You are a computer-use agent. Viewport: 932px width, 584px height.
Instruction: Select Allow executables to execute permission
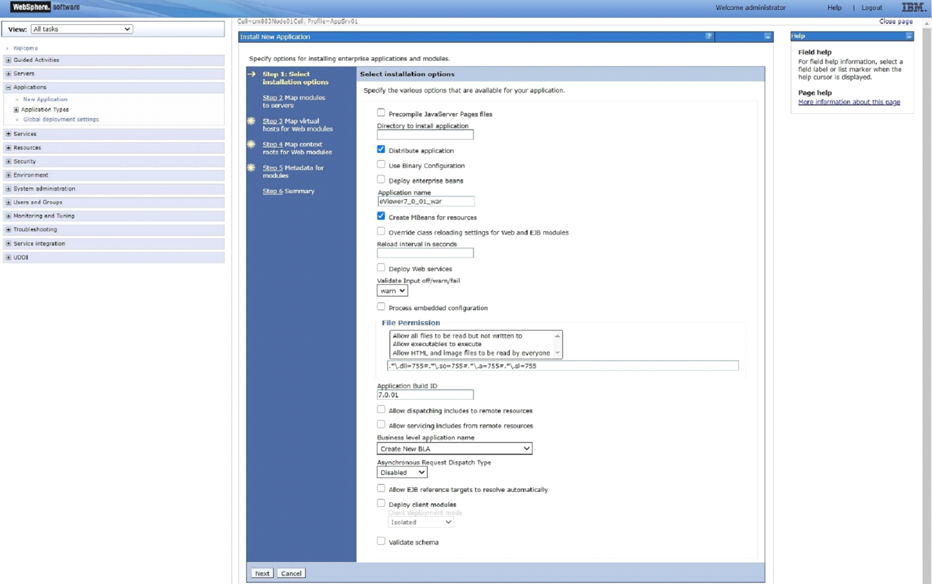pyautogui.click(x=437, y=344)
